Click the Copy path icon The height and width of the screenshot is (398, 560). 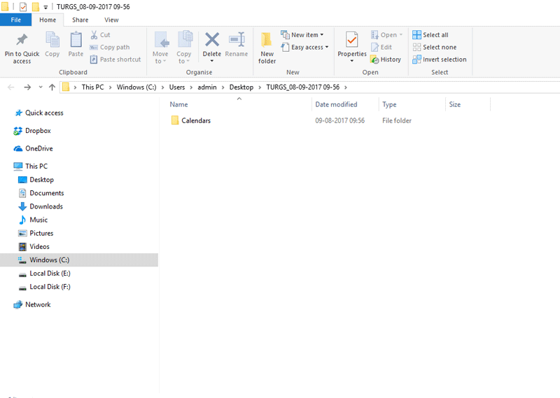point(94,47)
